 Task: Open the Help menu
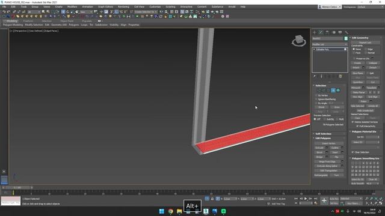(x=243, y=7)
